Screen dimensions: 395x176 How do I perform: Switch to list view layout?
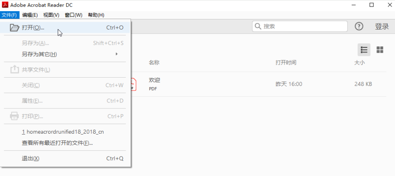point(364,50)
